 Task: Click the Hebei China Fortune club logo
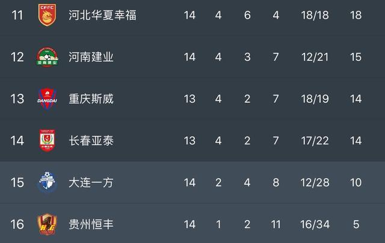[x=46, y=14]
